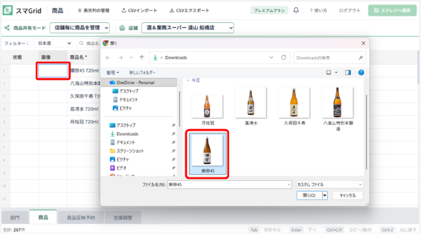Image resolution: width=421 pixels, height=234 pixels.
Task: Click the キャンセル button
Action: [348, 195]
